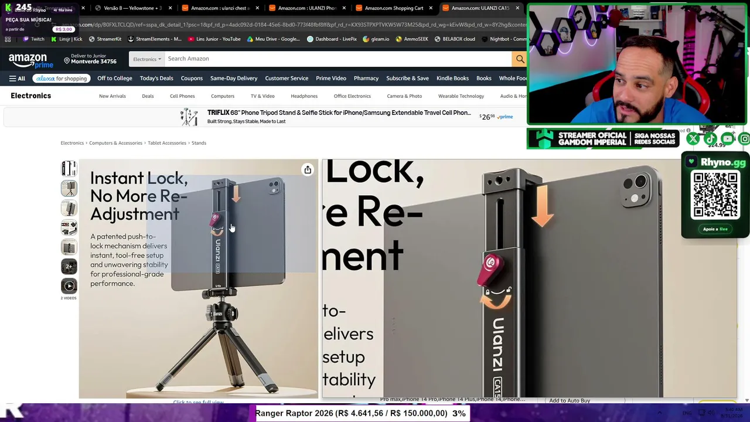Open the Lins Junior - YouTube bookmark
750x422 pixels.
tap(214, 39)
